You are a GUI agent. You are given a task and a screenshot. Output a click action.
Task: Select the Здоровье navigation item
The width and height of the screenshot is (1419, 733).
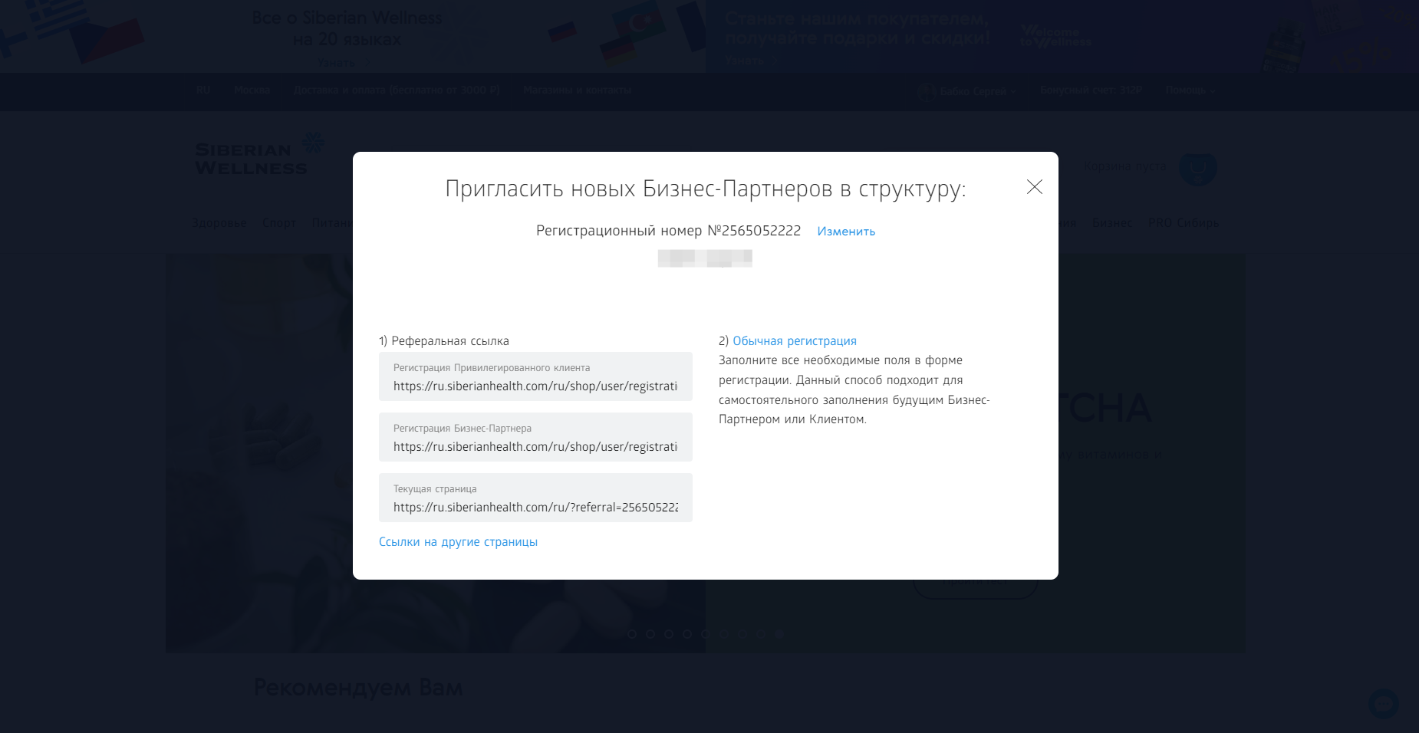point(219,222)
